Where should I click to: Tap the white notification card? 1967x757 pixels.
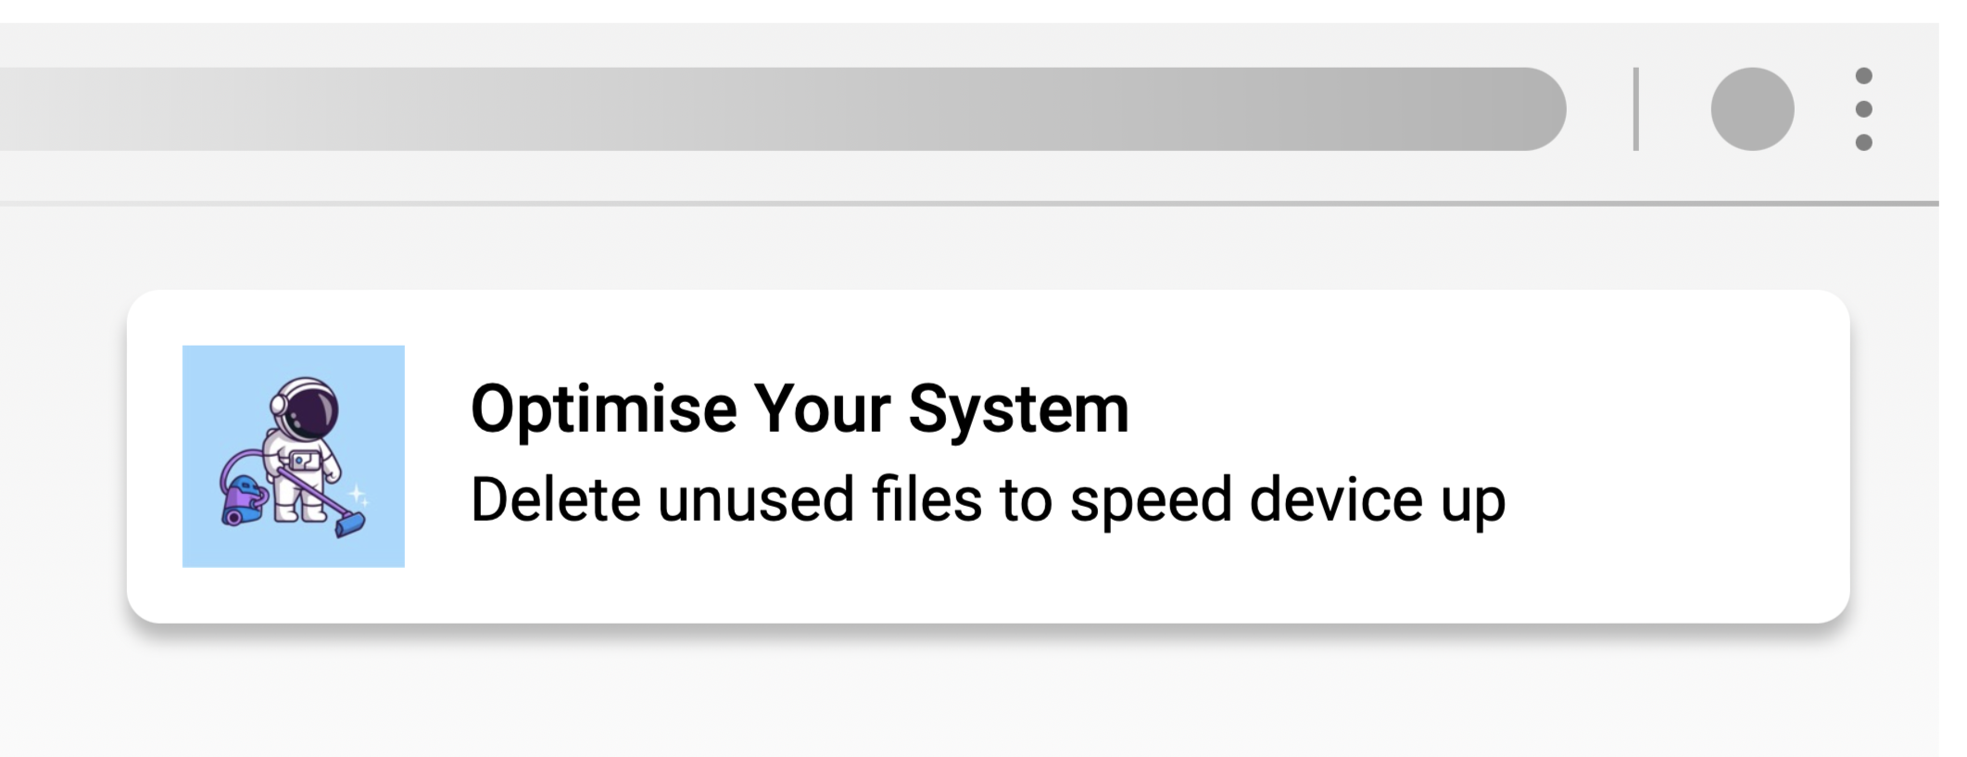click(988, 584)
